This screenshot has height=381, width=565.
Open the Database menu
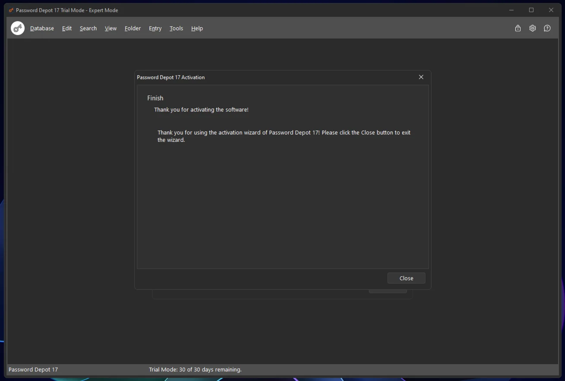point(42,28)
